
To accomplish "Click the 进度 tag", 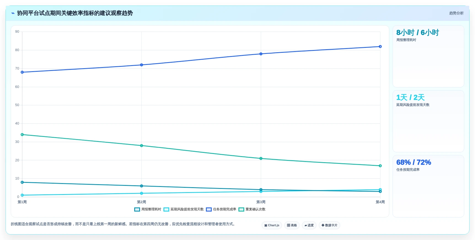I will [x=309, y=225].
